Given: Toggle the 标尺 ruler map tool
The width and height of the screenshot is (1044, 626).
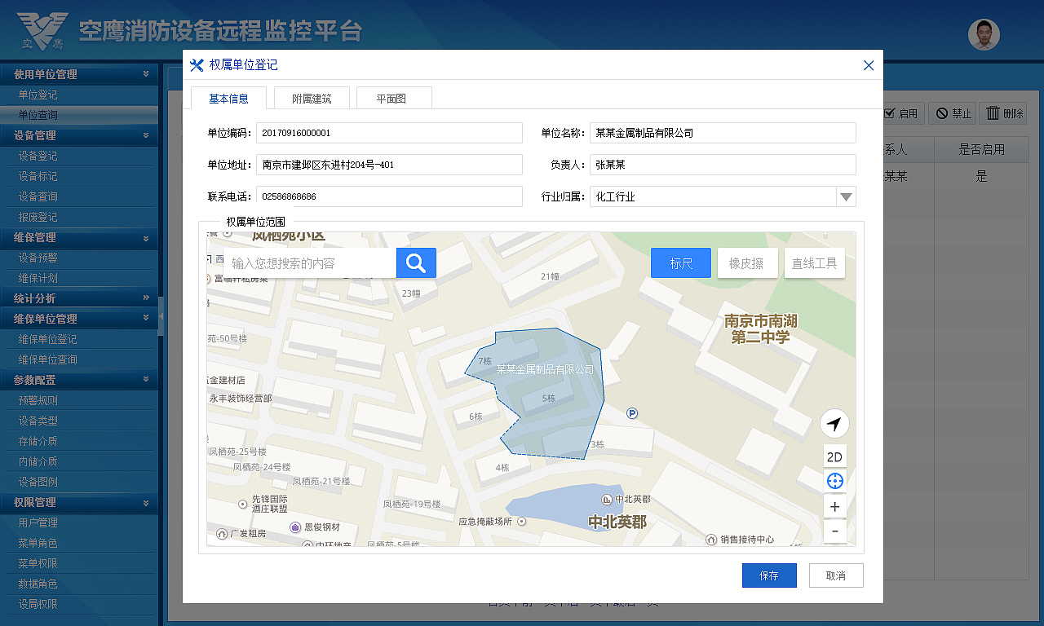Looking at the screenshot, I should tap(680, 262).
